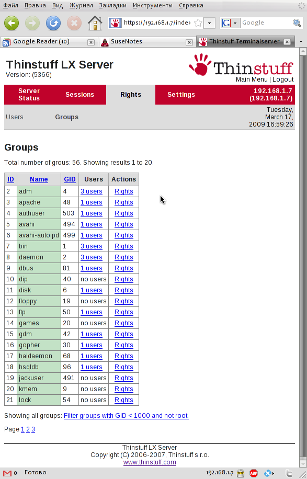Viewport: 307px width, 479px height.
Task: Open the Home page icon
Action: click(x=95, y=23)
